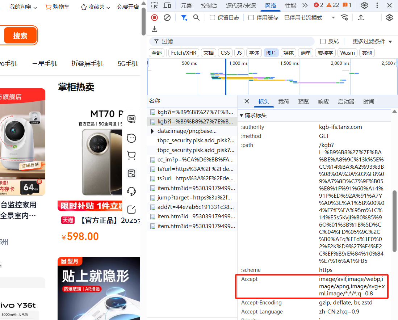Check the 反转 filter checkbox
The width and height of the screenshot is (398, 320).
point(323,41)
